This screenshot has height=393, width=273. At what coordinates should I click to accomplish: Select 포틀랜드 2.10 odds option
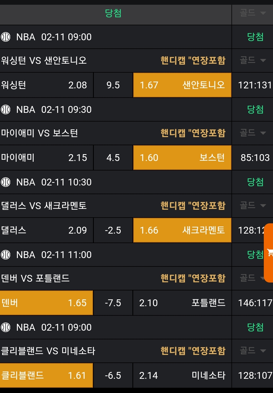tap(182, 303)
